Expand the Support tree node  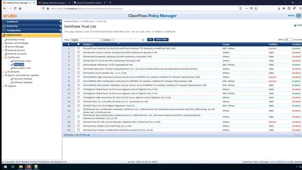point(3,86)
